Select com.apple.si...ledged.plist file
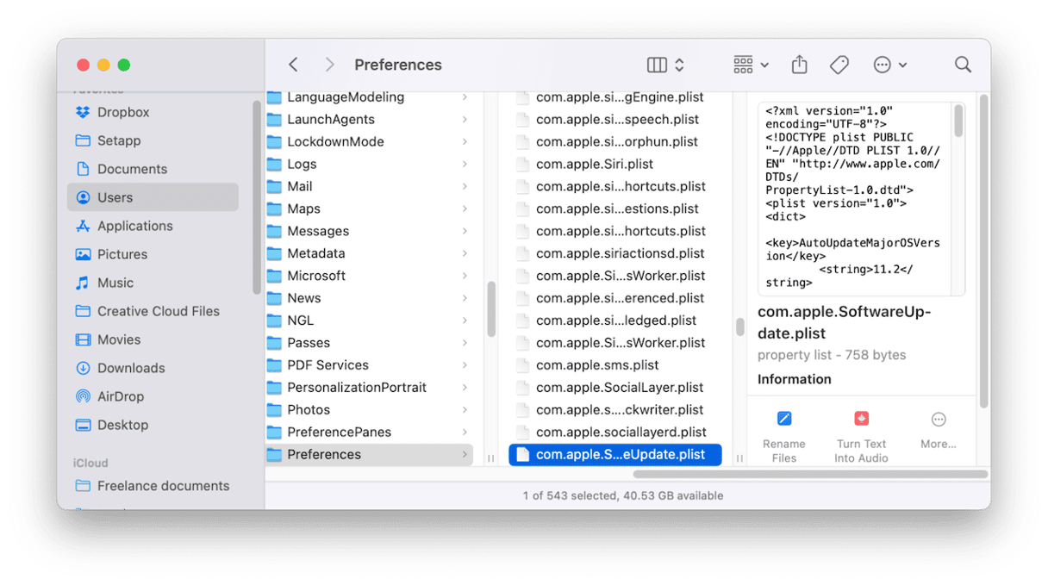This screenshot has width=1048, height=585. 615,321
